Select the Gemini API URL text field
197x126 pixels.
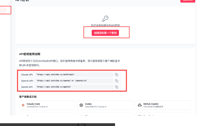tap(74, 87)
